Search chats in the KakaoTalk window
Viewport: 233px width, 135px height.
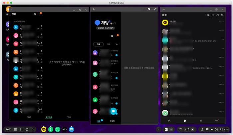[x=208, y=15]
